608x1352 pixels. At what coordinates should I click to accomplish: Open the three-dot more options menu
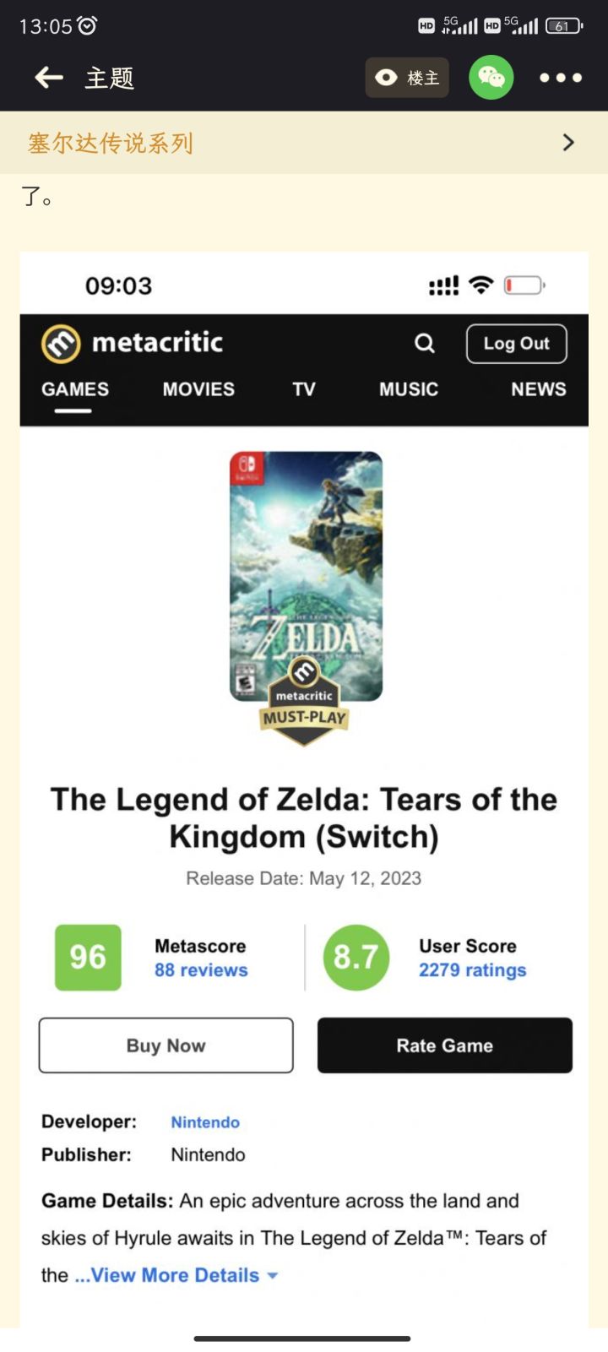561,78
